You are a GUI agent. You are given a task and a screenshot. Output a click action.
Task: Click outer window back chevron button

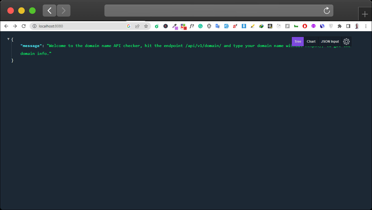click(x=49, y=11)
